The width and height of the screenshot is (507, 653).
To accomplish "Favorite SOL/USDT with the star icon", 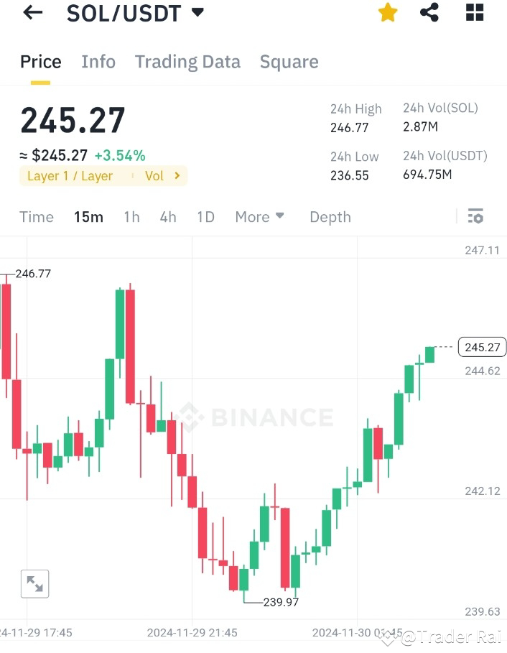I will click(x=387, y=12).
